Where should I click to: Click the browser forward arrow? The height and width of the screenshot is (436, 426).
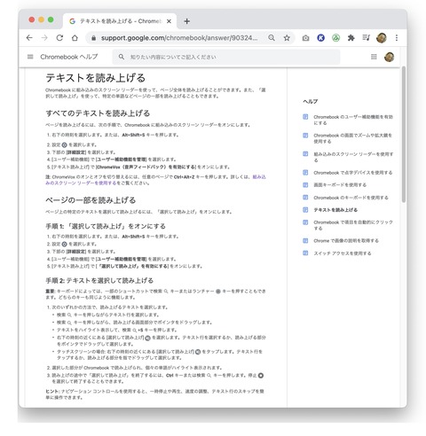coord(44,38)
